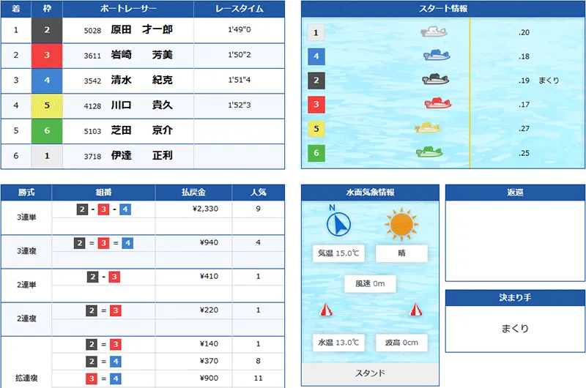Click blue frame 4 badge beside 清水
Viewport: 586px width, 388px height.
tap(47, 81)
